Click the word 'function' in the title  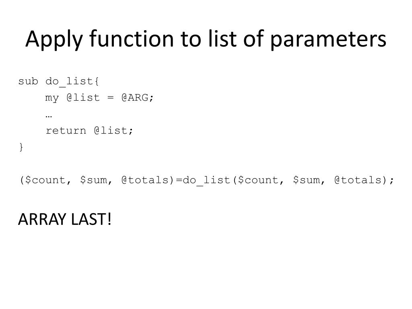(132, 39)
